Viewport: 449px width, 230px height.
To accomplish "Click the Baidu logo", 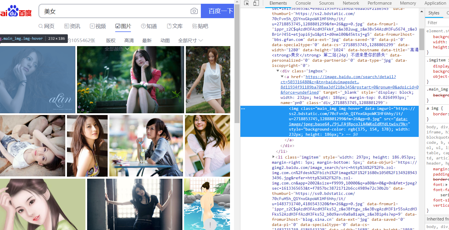I will 16,12.
